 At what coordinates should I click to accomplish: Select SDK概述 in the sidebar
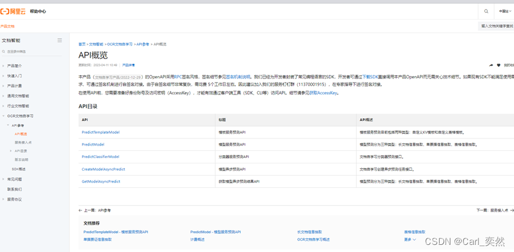(x=18, y=169)
